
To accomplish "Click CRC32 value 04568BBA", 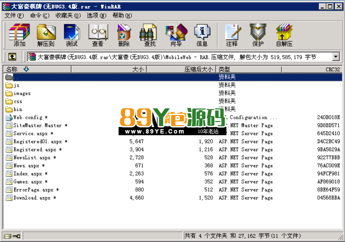I will pyautogui.click(x=329, y=198).
